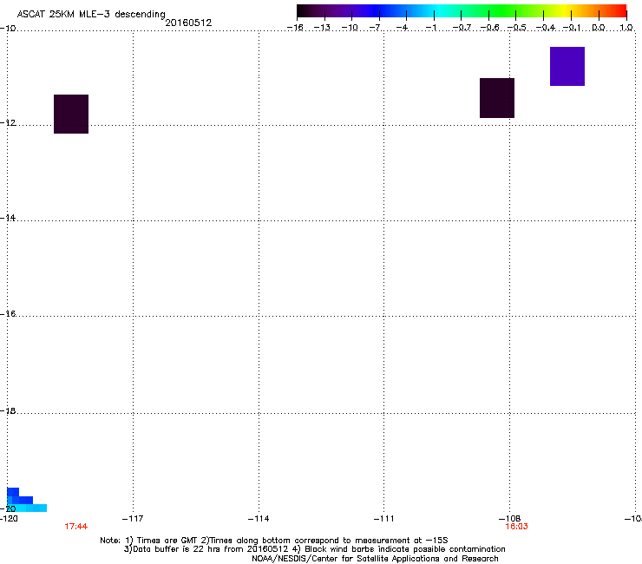Click the color bar label '0.0'
Viewport: 642px width, 564px height.
click(599, 28)
